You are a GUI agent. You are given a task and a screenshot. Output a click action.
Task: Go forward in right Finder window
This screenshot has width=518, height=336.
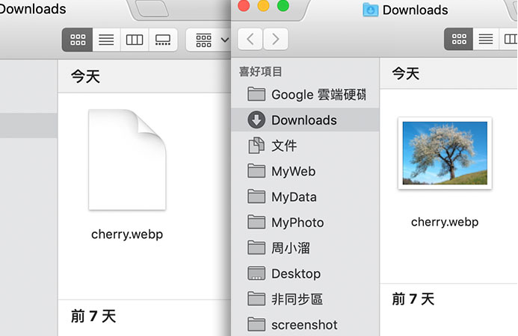pos(275,40)
